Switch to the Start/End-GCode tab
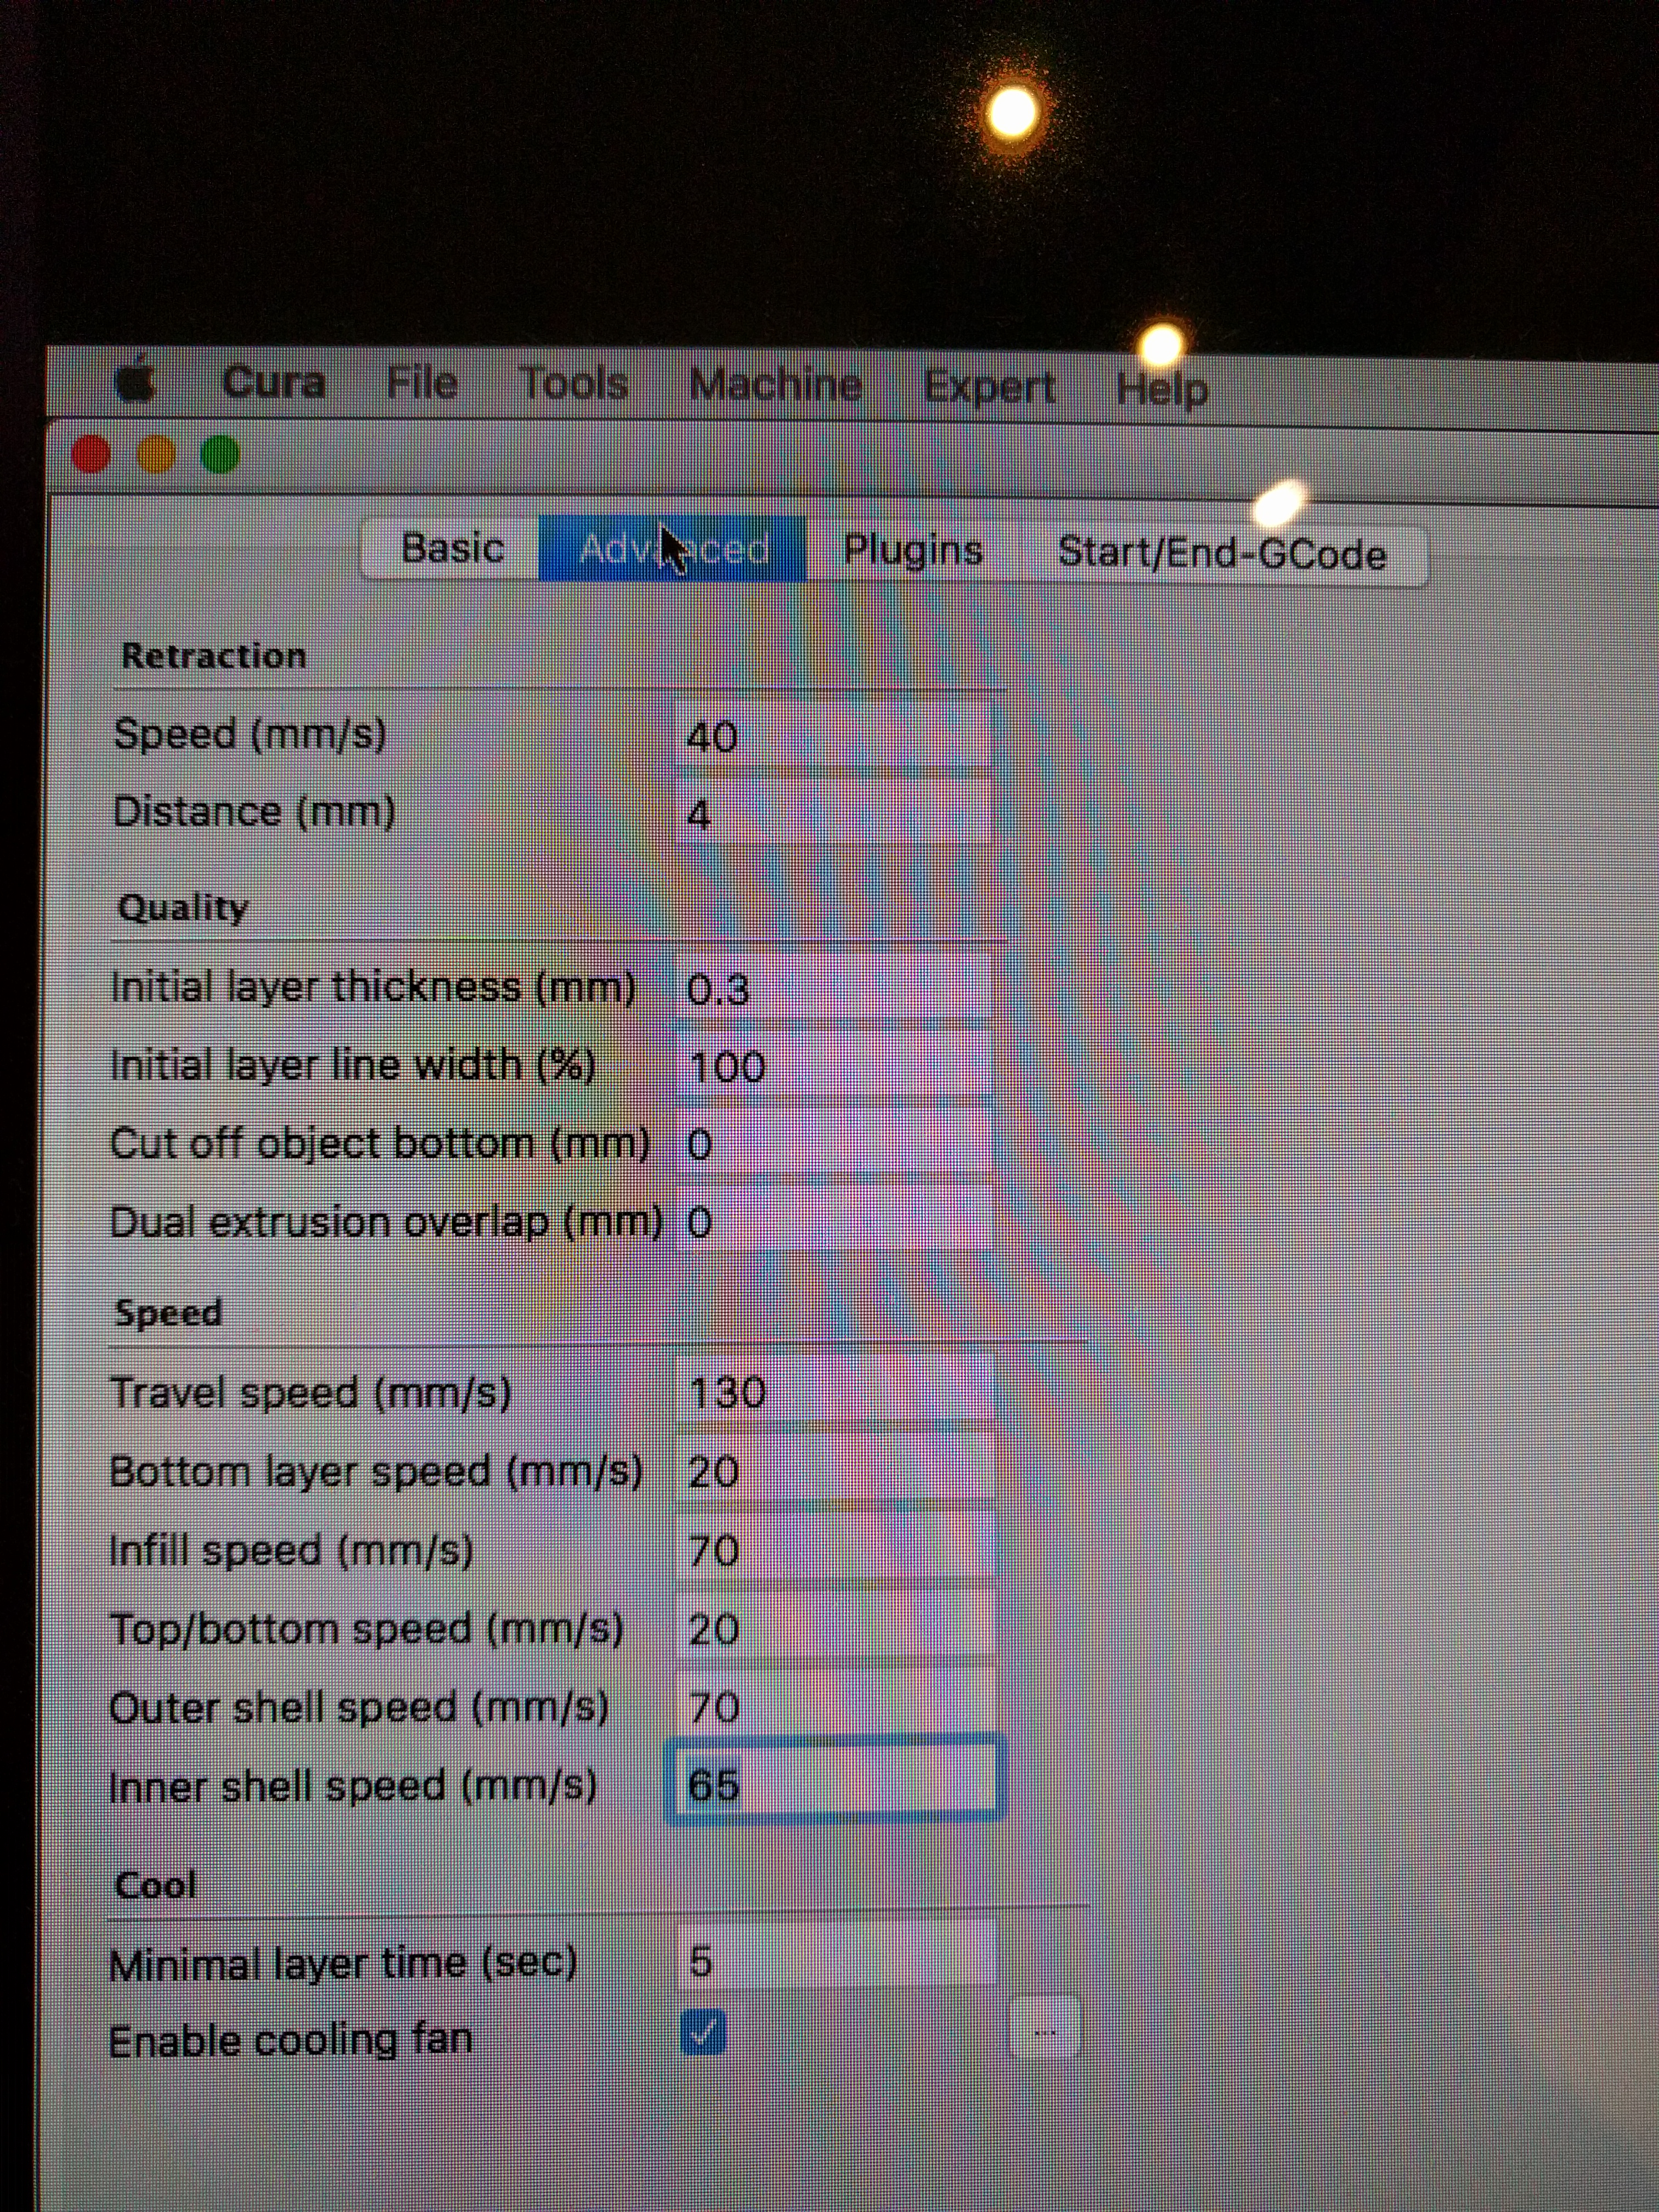The image size is (1659, 2212). 1221,554
